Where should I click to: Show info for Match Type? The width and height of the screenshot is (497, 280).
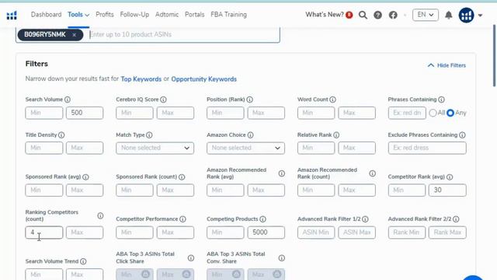[x=149, y=135]
